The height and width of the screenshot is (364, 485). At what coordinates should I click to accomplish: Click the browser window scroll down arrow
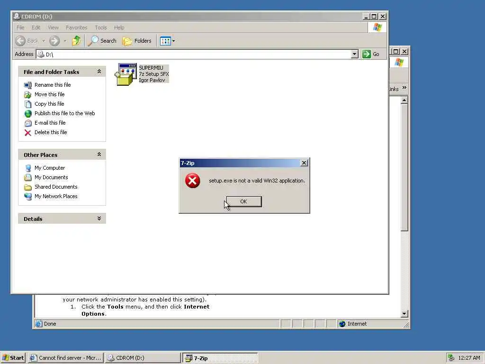pos(404,314)
